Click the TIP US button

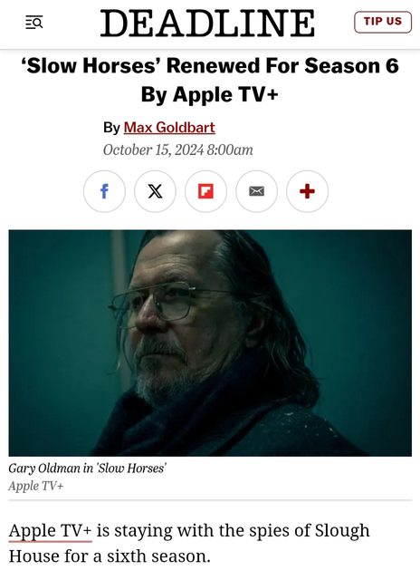[383, 22]
